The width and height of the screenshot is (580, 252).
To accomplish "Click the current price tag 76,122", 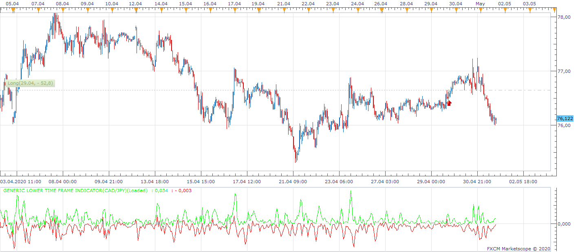I will click(x=565, y=118).
